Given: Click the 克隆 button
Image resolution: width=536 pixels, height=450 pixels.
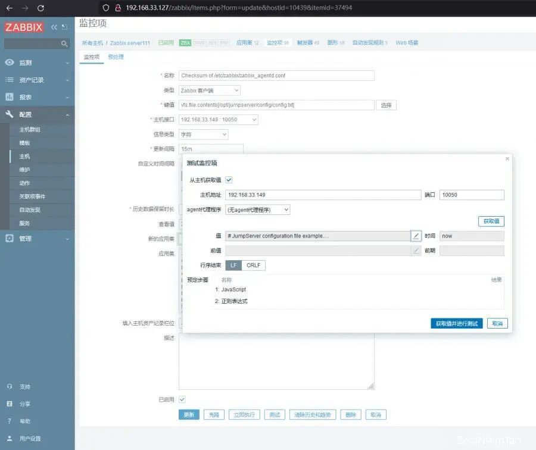Looking at the screenshot, I should [x=214, y=414].
